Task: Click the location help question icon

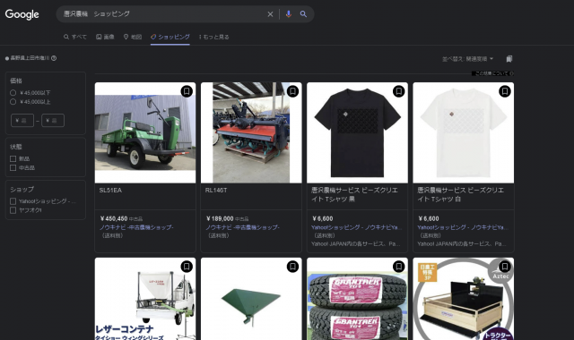Action: tap(54, 58)
